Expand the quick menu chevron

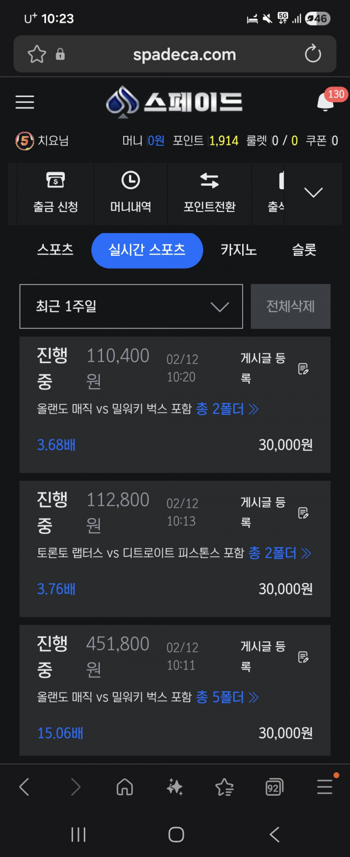pyautogui.click(x=314, y=192)
